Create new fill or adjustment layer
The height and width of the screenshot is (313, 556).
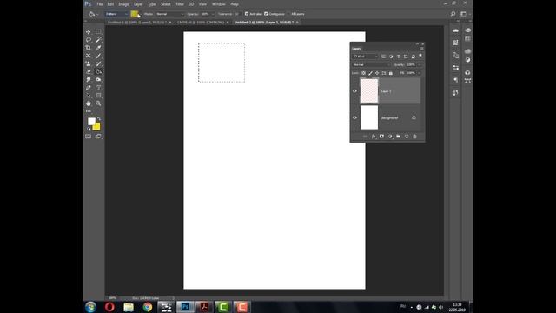tap(390, 137)
